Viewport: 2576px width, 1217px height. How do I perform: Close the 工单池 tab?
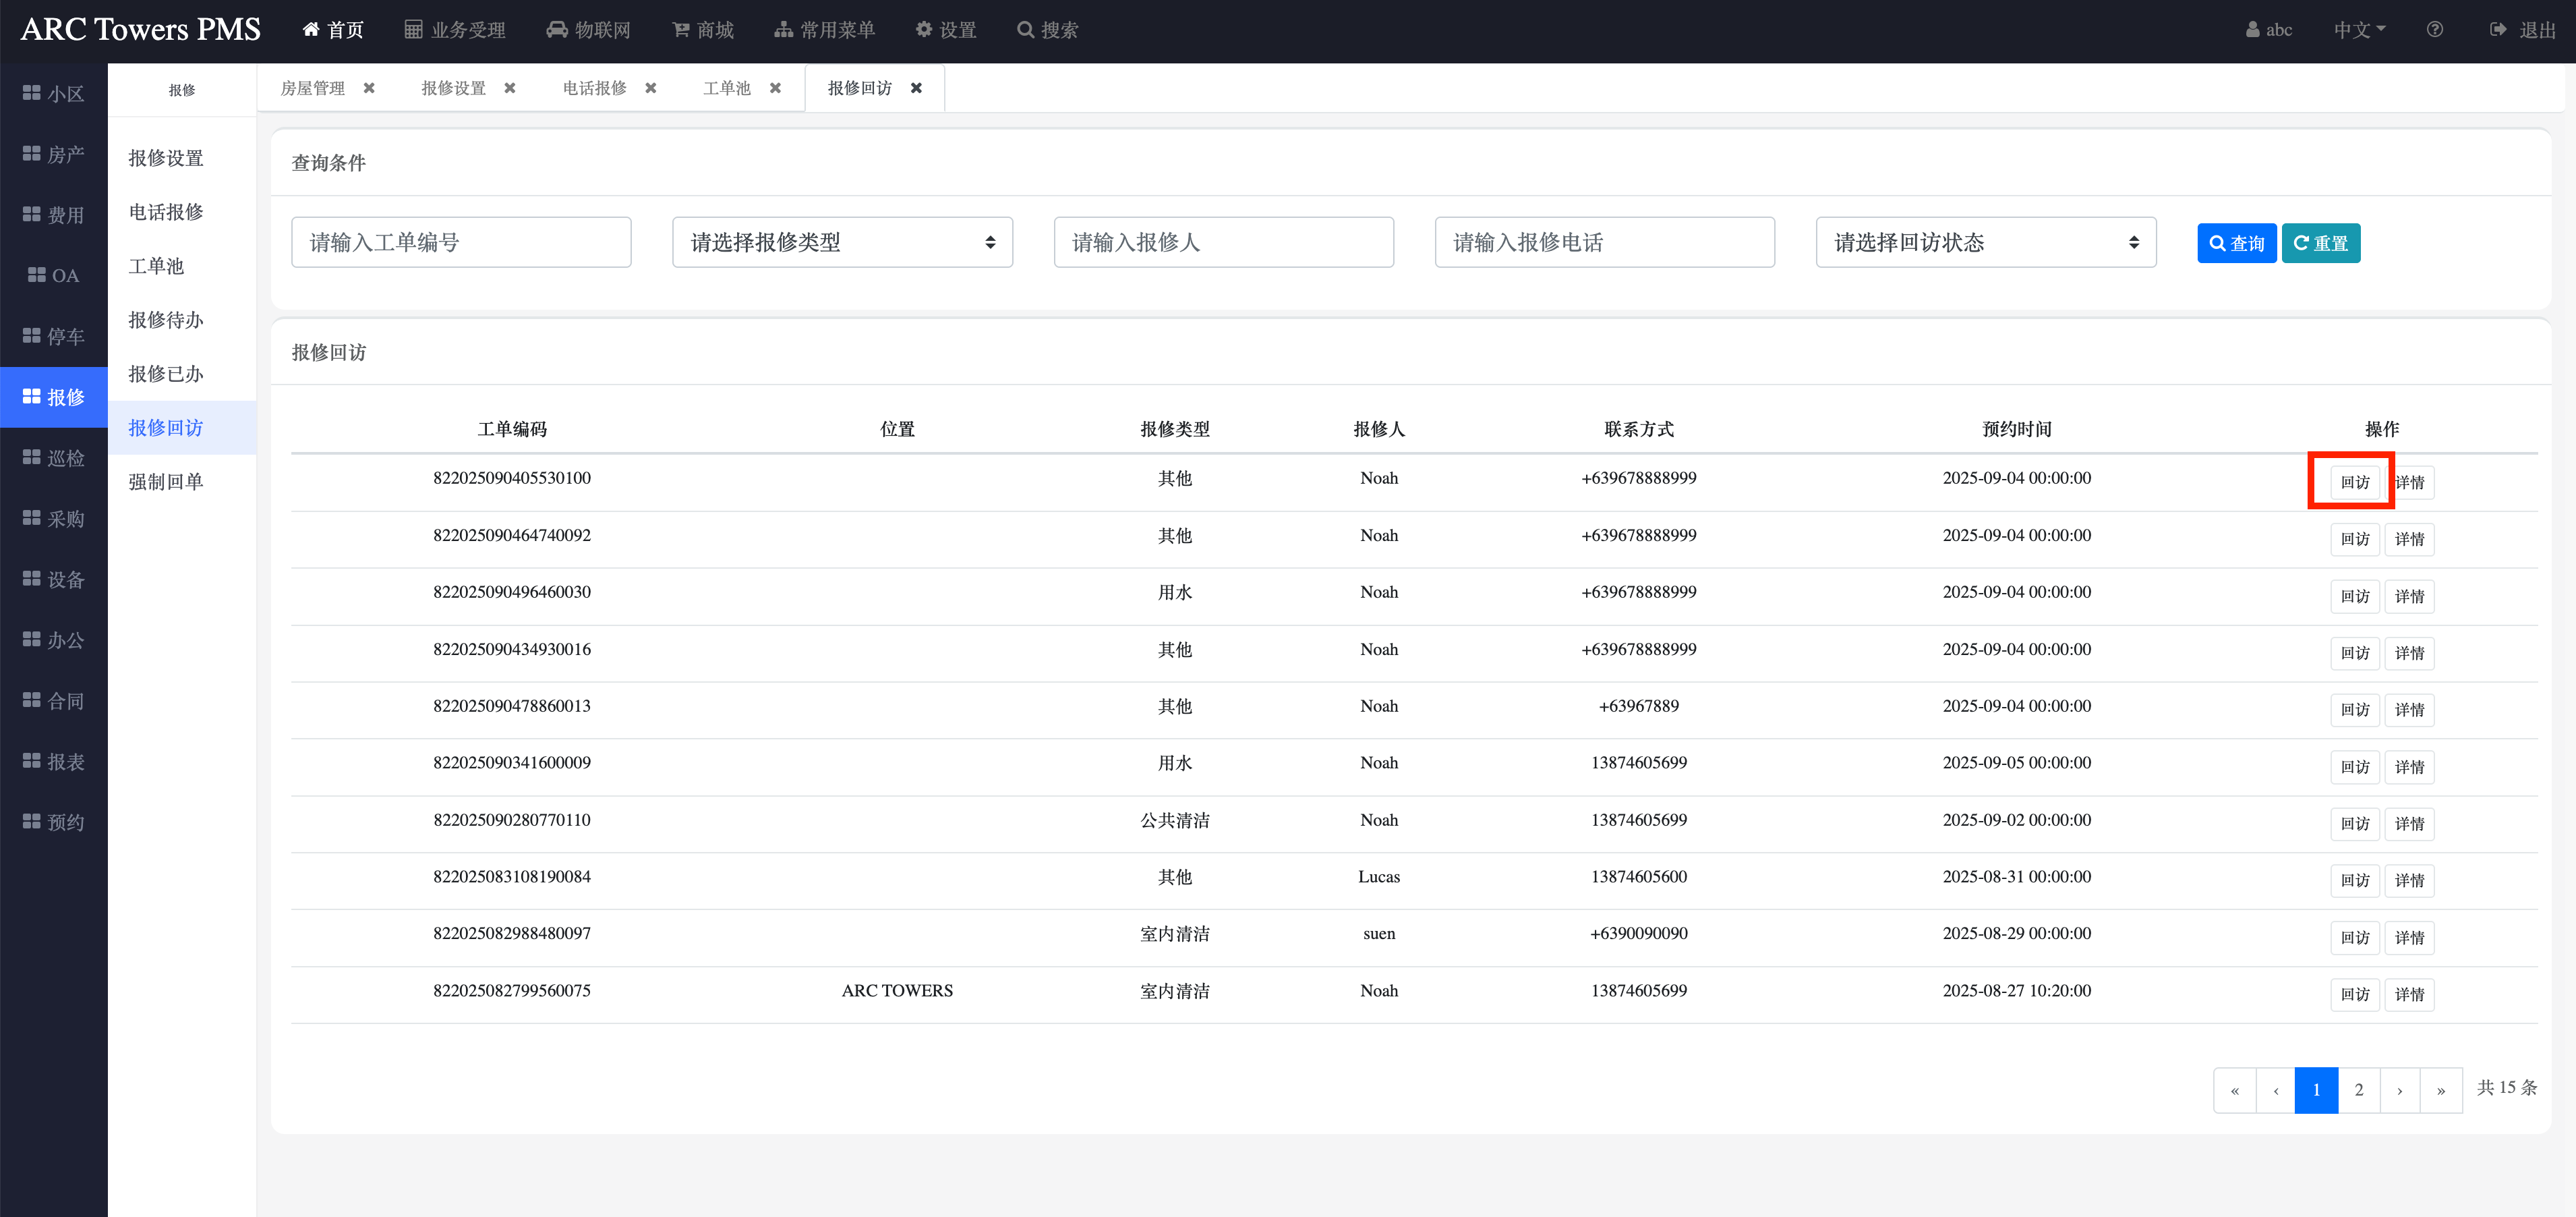click(775, 88)
